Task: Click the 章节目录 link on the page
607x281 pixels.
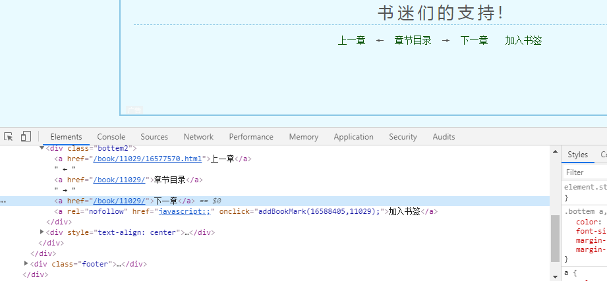Action: coord(413,40)
